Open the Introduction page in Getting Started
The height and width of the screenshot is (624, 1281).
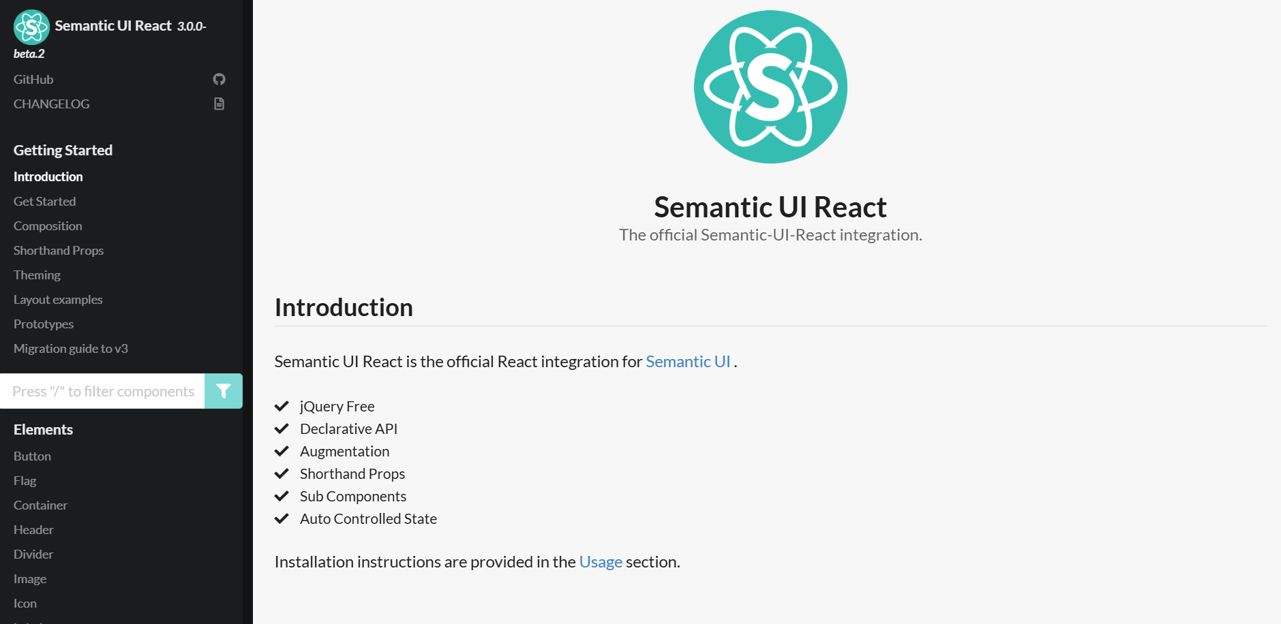[x=48, y=176]
